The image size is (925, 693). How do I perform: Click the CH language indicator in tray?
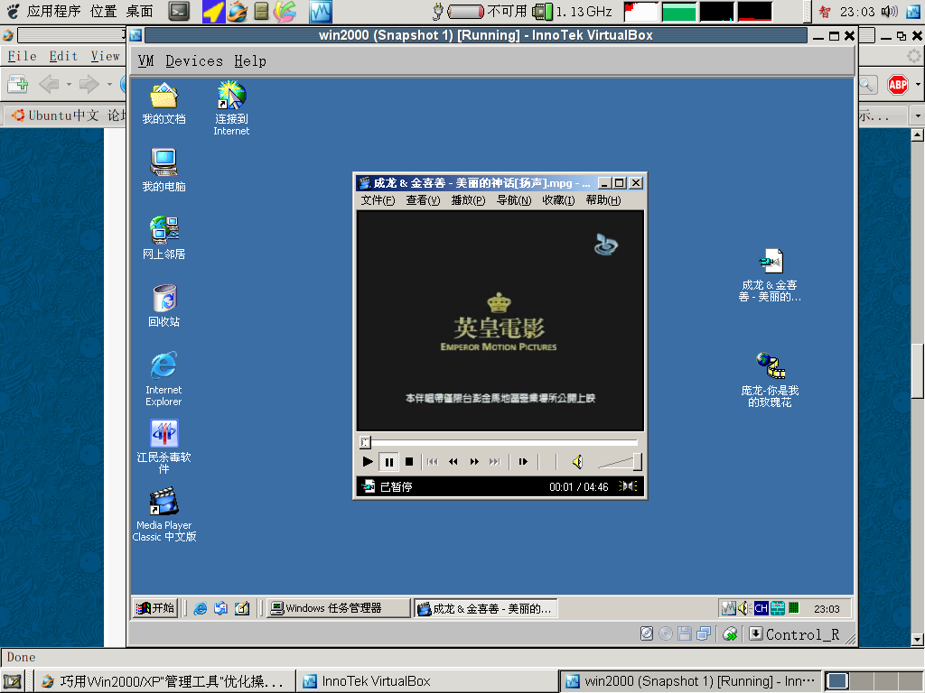[761, 608]
